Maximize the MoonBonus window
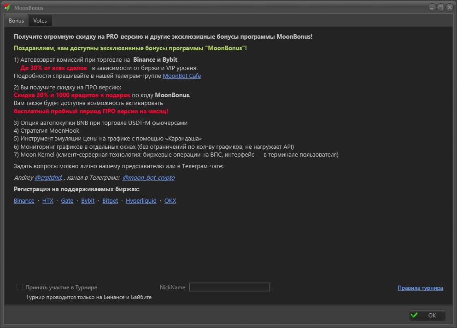The width and height of the screenshot is (457, 328). (441, 7)
